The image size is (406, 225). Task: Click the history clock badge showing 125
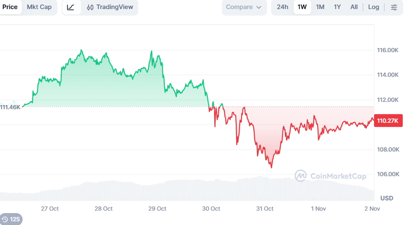pyautogui.click(x=11, y=219)
